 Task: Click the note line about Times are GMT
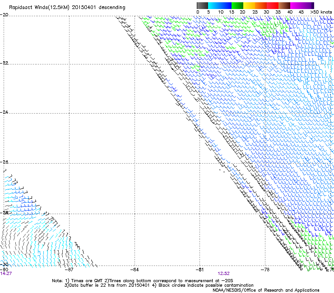[x=142, y=281]
